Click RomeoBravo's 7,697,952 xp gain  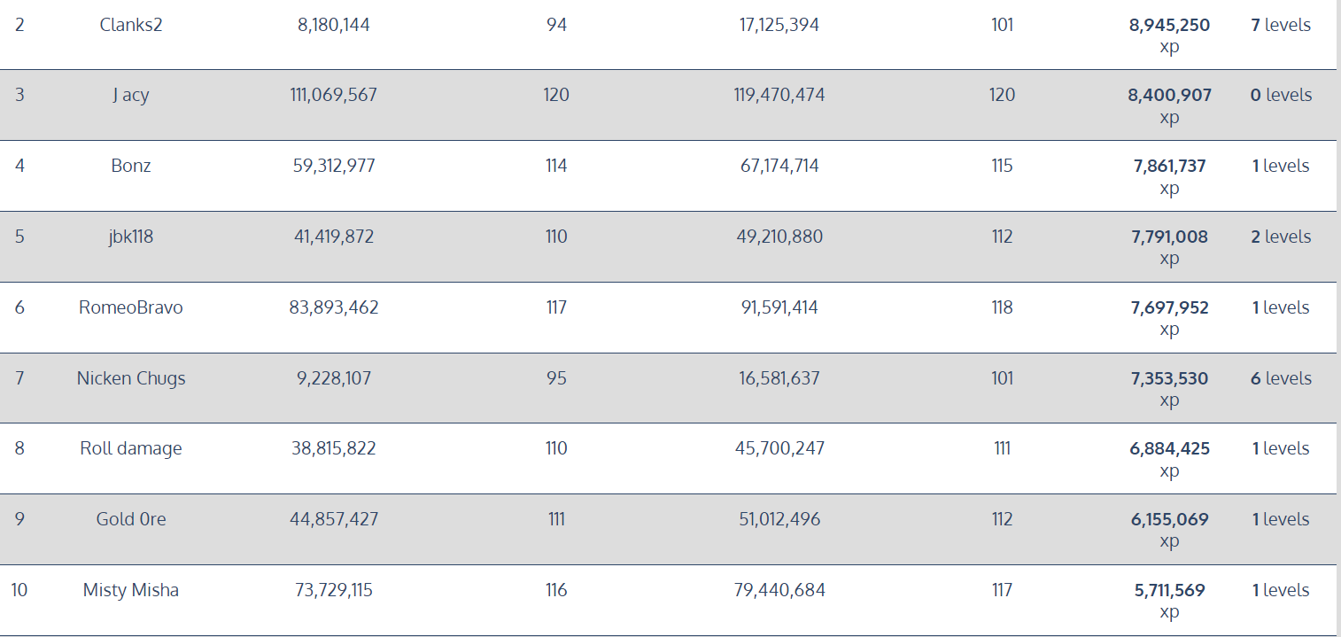tap(1169, 308)
